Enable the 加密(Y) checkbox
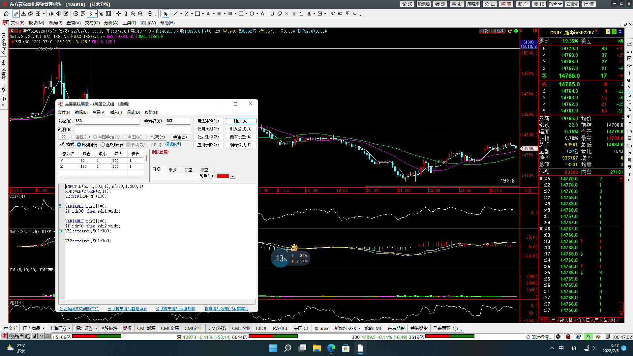This screenshot has height=356, width=633. click(x=148, y=137)
